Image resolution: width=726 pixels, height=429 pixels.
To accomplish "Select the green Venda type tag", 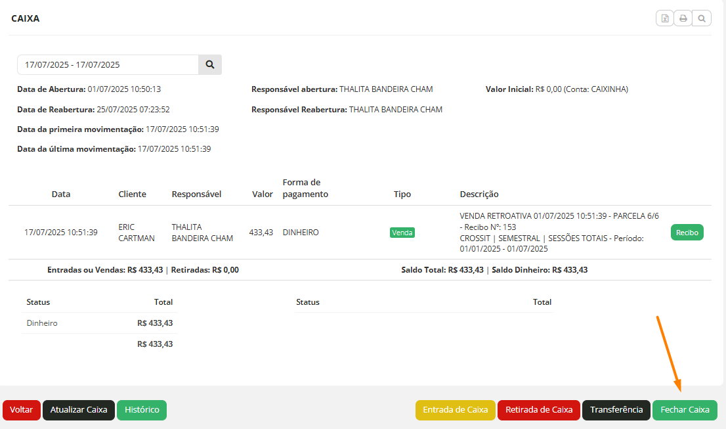I will tap(402, 233).
